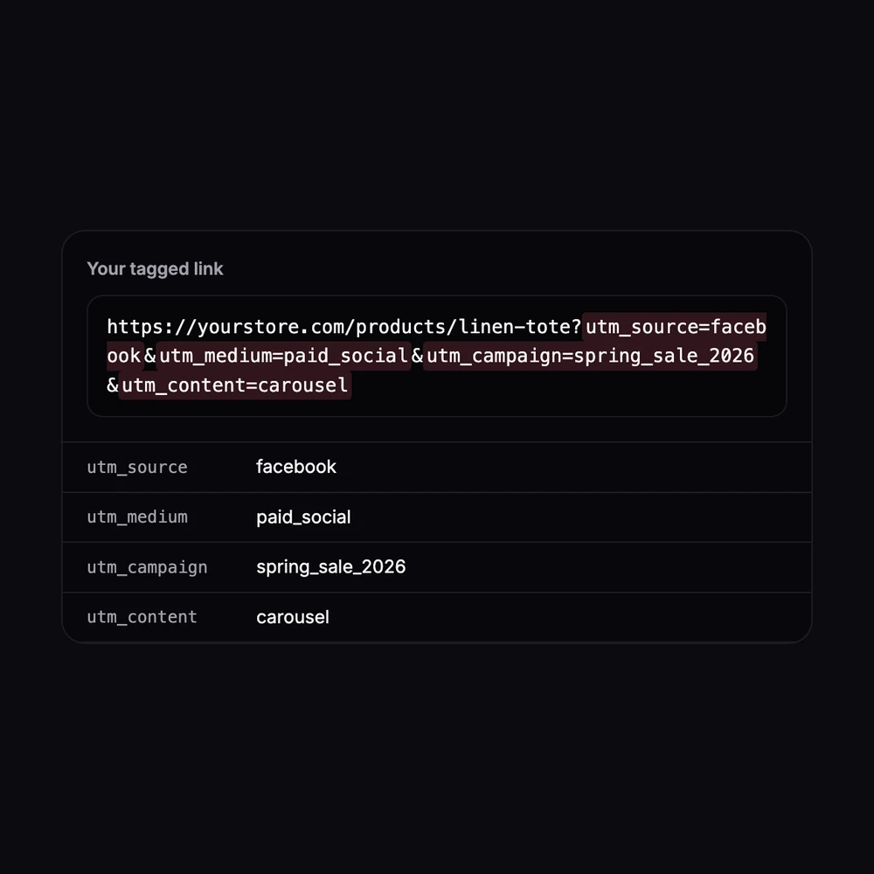Select the utm_source=faceb highlighted segment
874x874 pixels.
[675, 327]
